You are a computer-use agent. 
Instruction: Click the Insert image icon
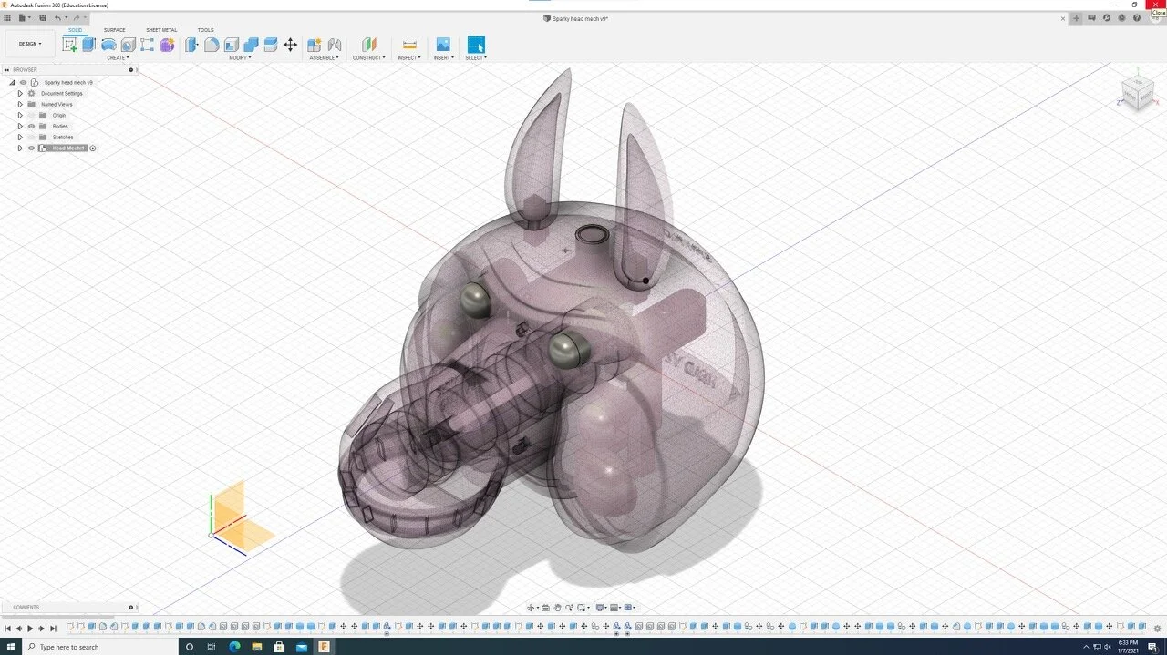[x=443, y=45]
